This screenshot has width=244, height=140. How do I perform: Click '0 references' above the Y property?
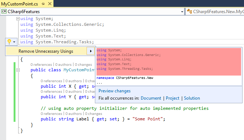51,92
